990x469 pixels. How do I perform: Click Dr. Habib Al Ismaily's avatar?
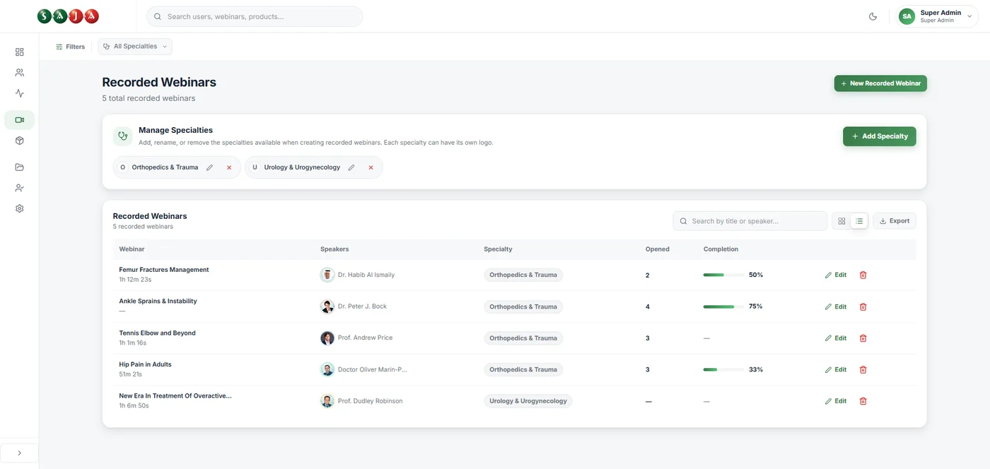tap(327, 275)
